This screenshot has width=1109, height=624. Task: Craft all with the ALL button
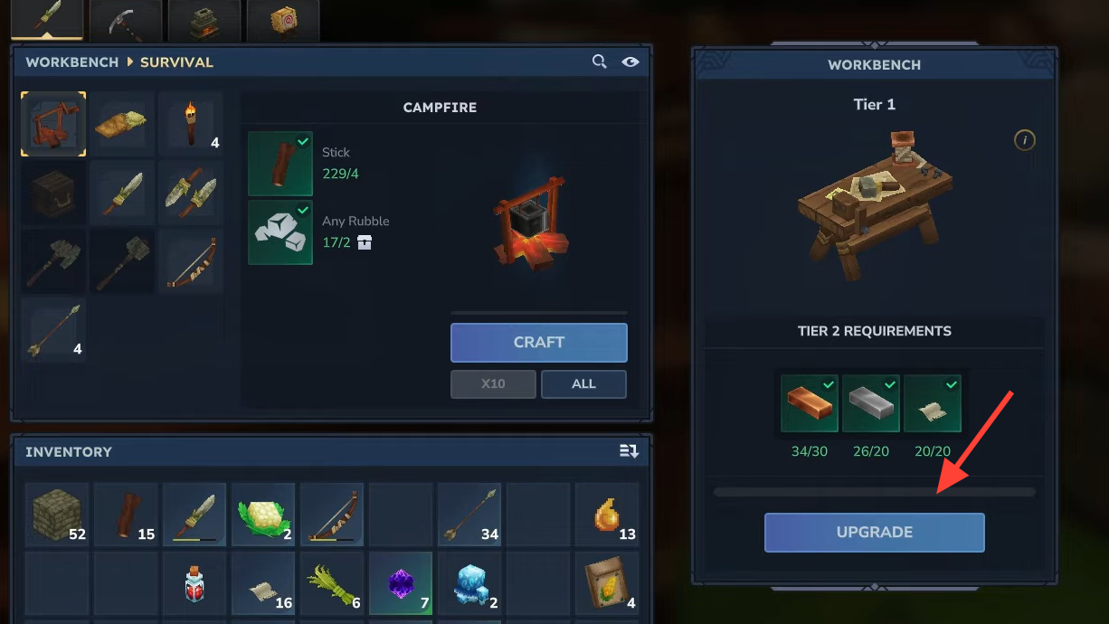click(x=583, y=384)
